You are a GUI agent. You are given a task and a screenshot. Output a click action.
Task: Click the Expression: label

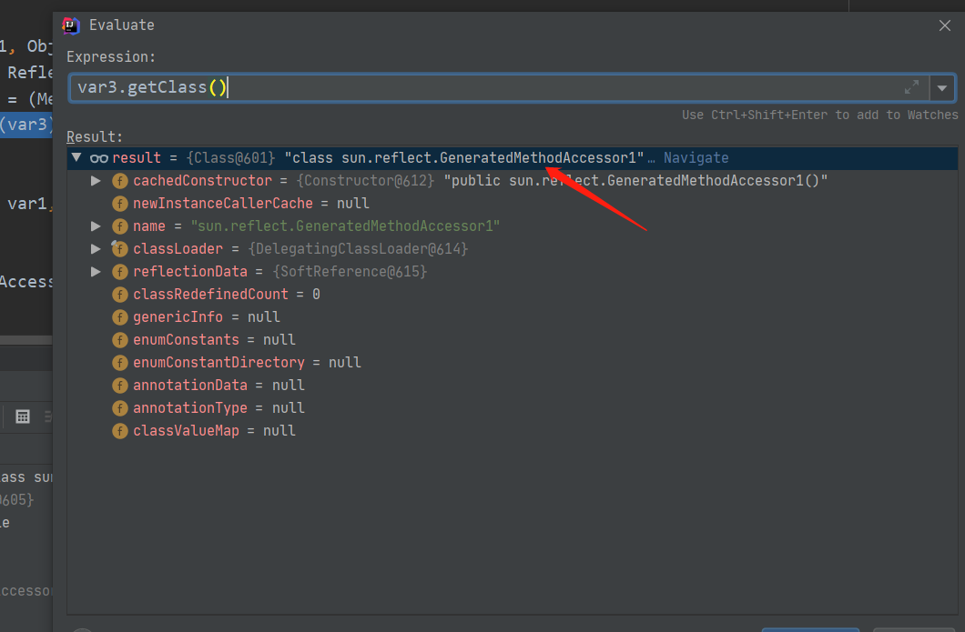click(x=111, y=57)
